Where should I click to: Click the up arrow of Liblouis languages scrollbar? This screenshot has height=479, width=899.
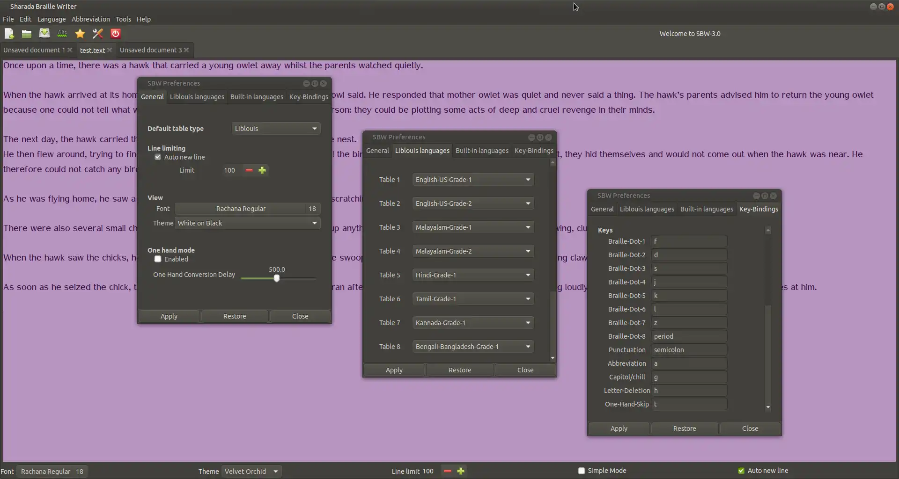[553, 163]
